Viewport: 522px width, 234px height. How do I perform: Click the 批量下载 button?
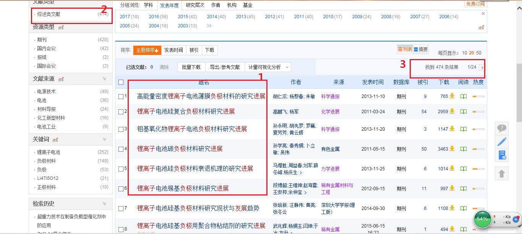point(191,67)
